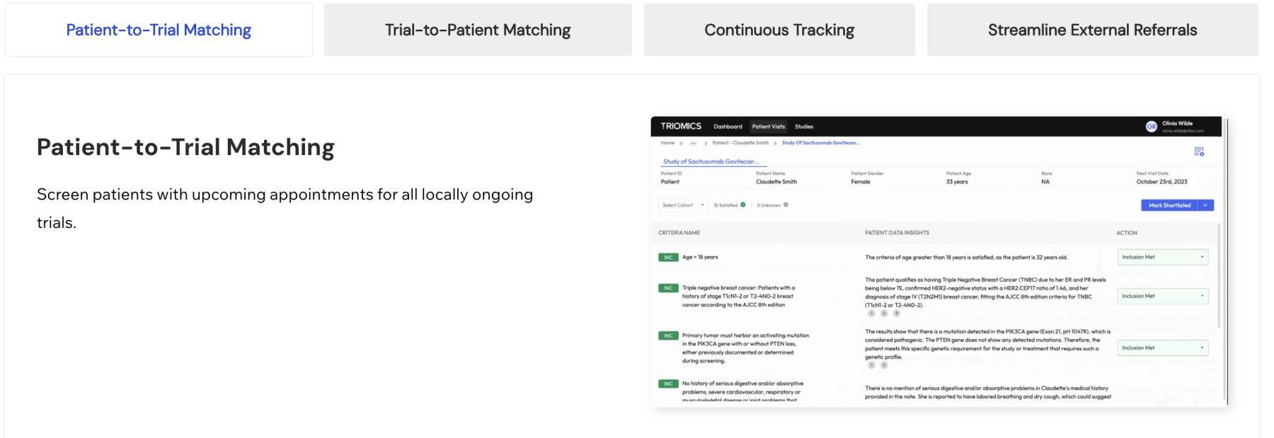This screenshot has width=1274, height=438.
Task: Click the gray Unknown status icon
Action: pos(786,205)
